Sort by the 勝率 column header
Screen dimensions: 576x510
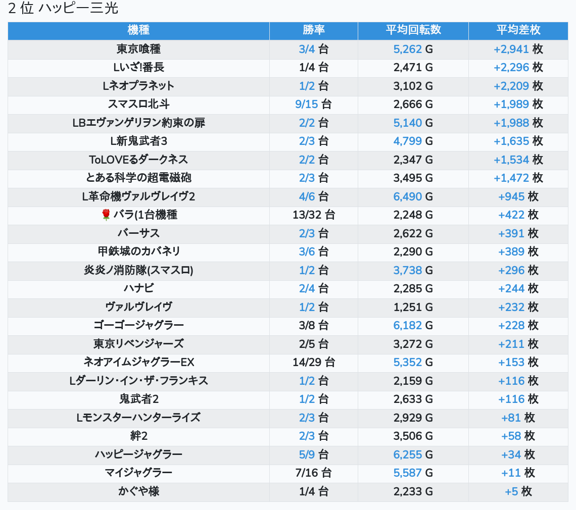tap(313, 30)
